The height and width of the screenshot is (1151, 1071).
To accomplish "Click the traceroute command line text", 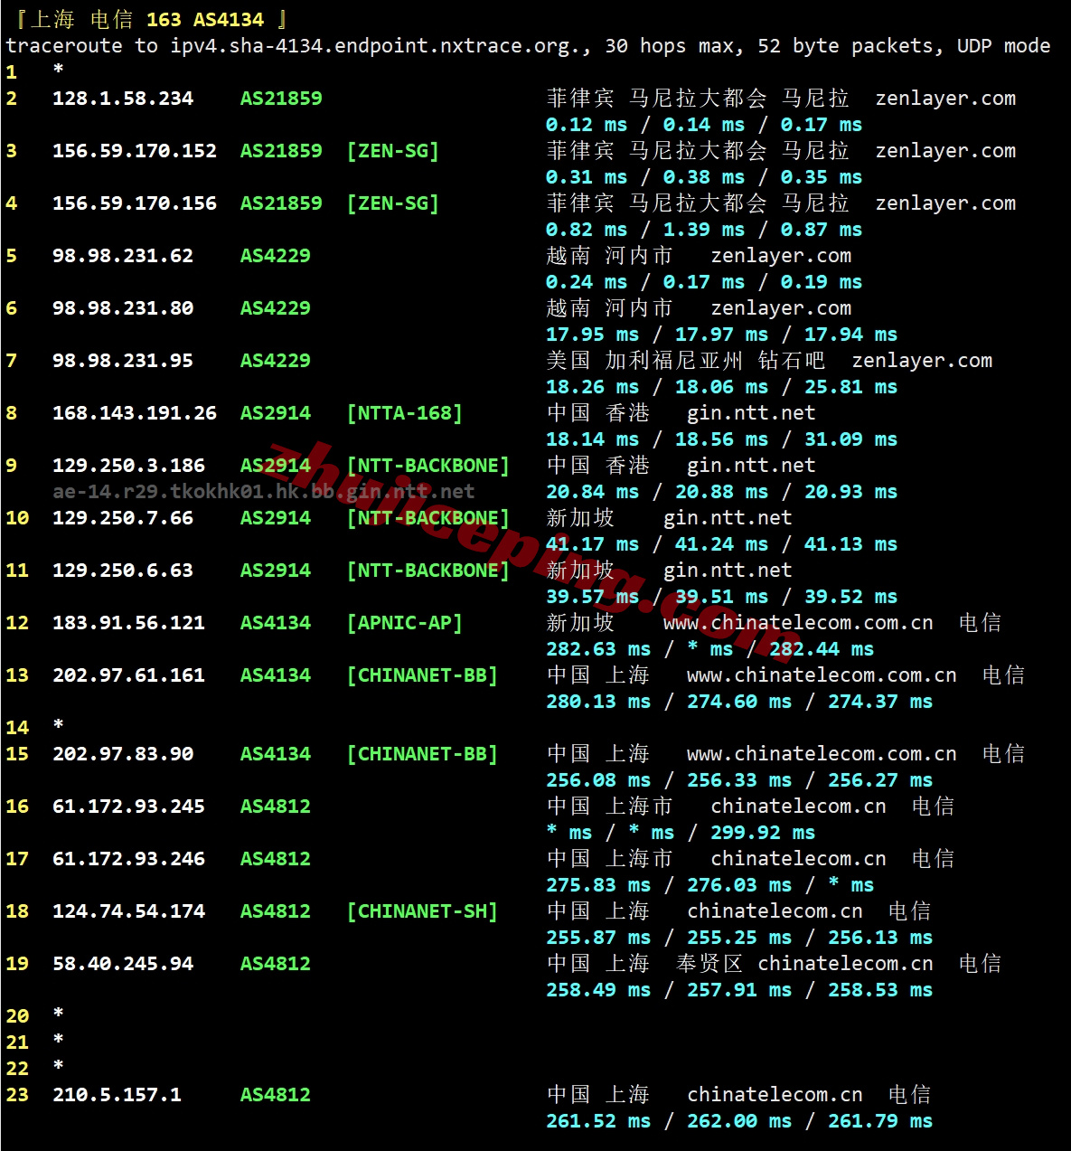I will pyautogui.click(x=528, y=46).
